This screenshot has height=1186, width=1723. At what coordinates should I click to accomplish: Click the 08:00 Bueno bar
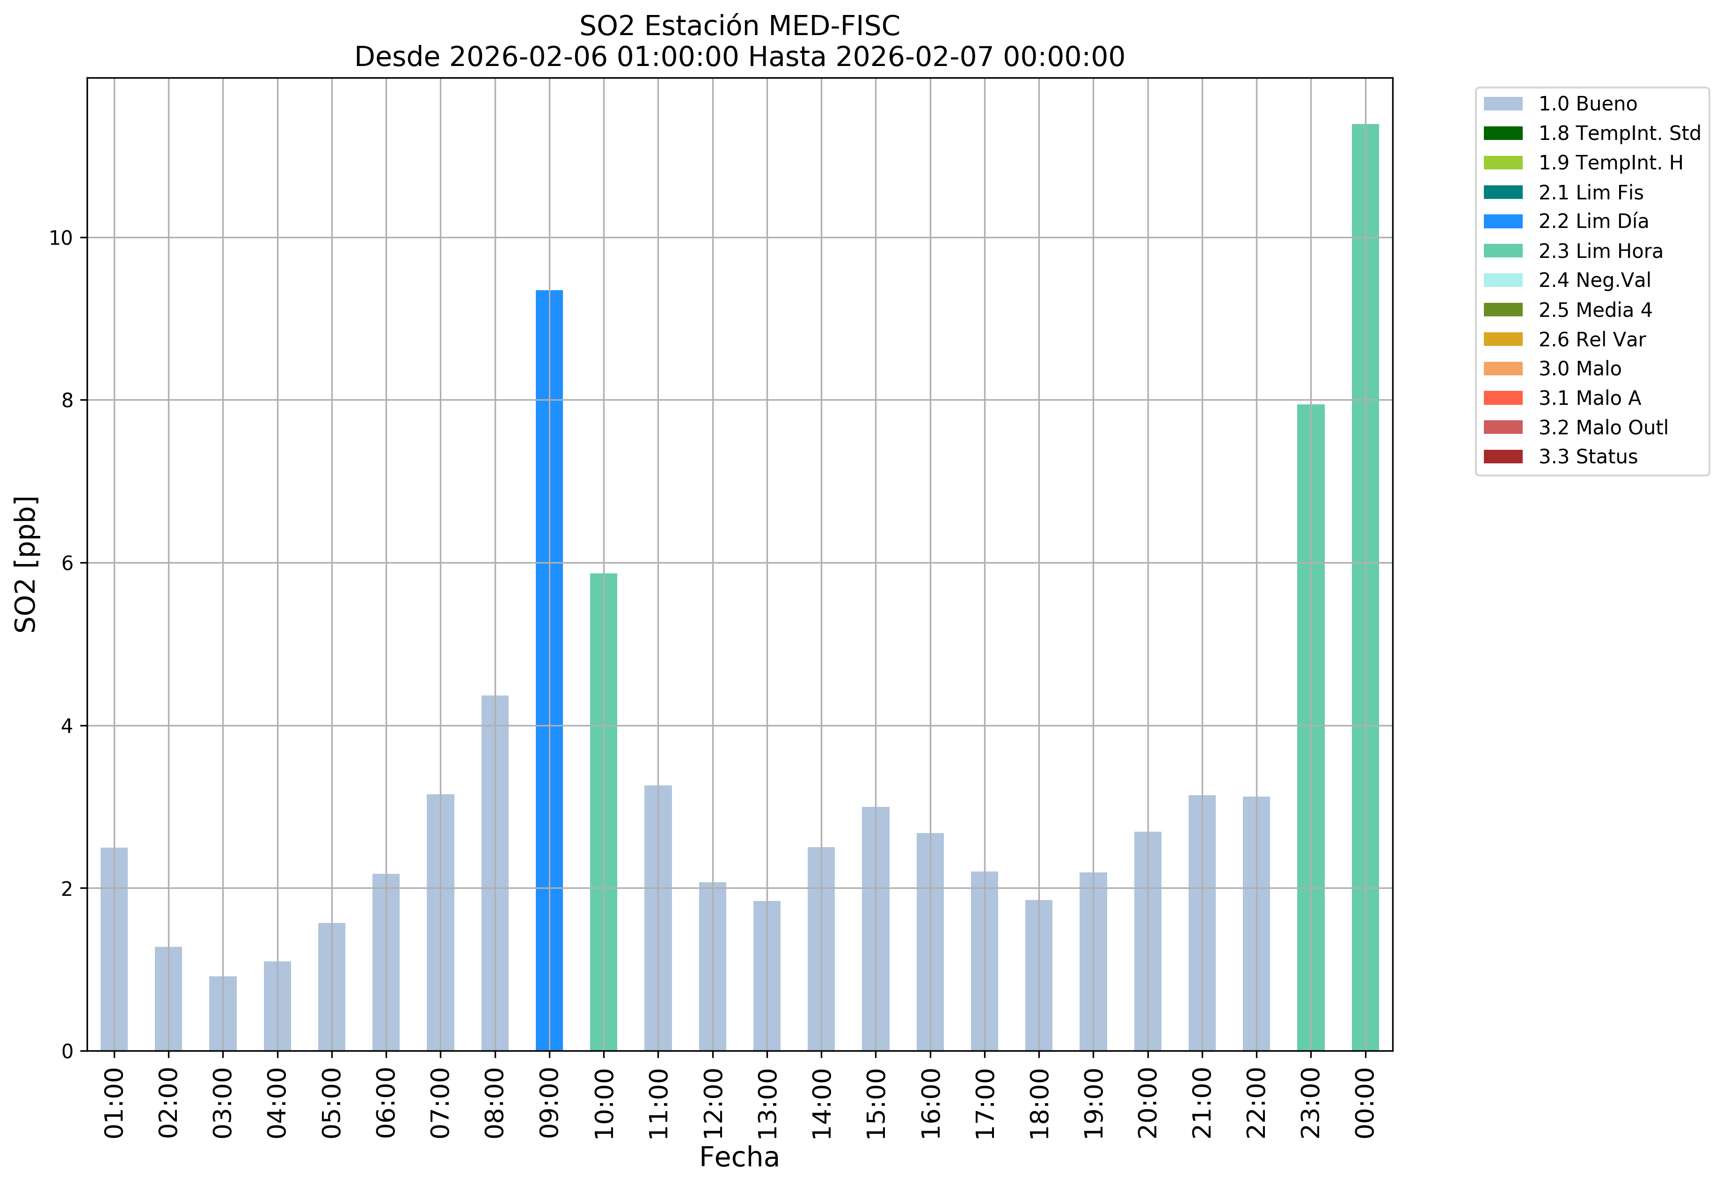(x=495, y=872)
